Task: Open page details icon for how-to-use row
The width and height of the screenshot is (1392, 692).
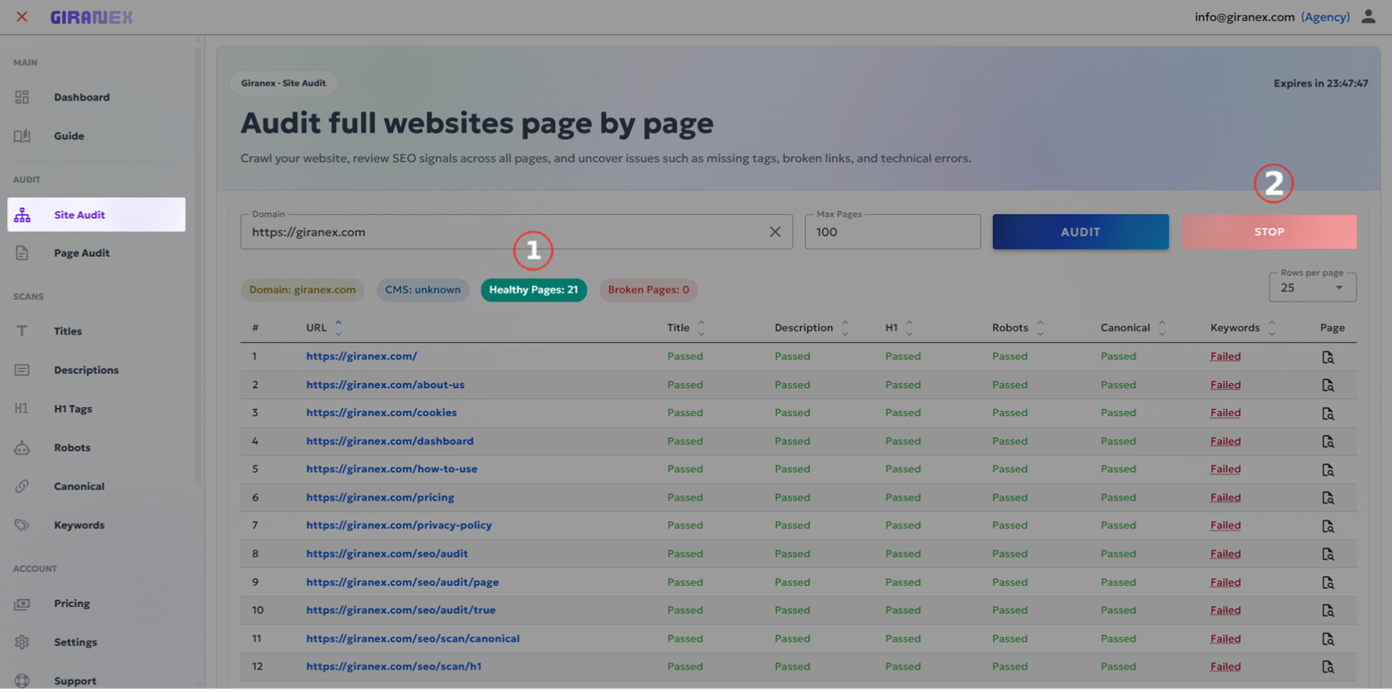Action: pyautogui.click(x=1328, y=470)
